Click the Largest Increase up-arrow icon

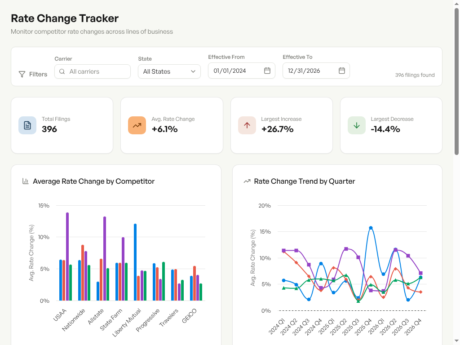click(x=247, y=125)
